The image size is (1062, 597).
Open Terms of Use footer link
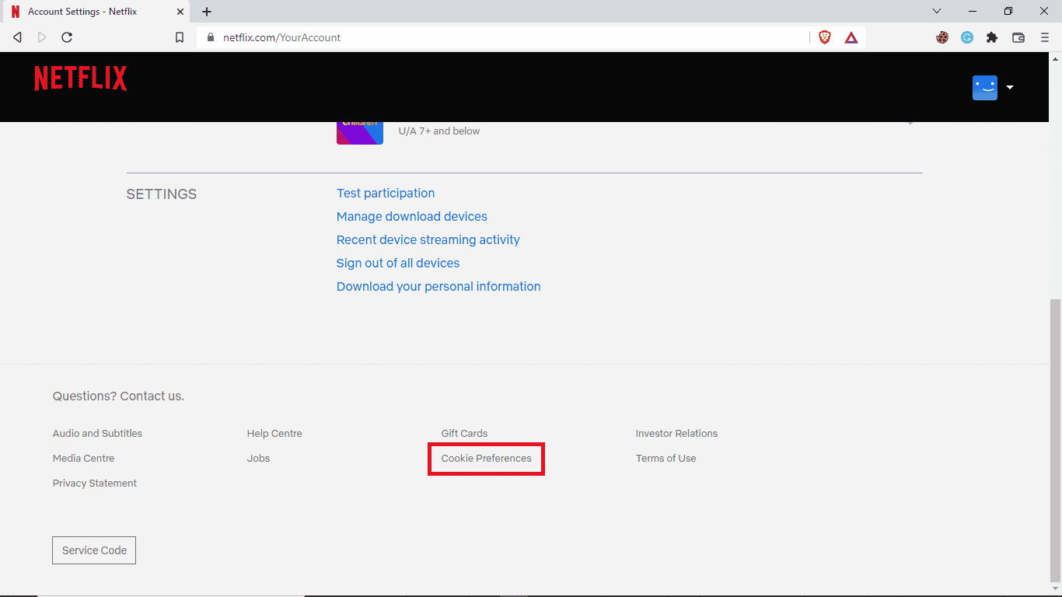(665, 458)
